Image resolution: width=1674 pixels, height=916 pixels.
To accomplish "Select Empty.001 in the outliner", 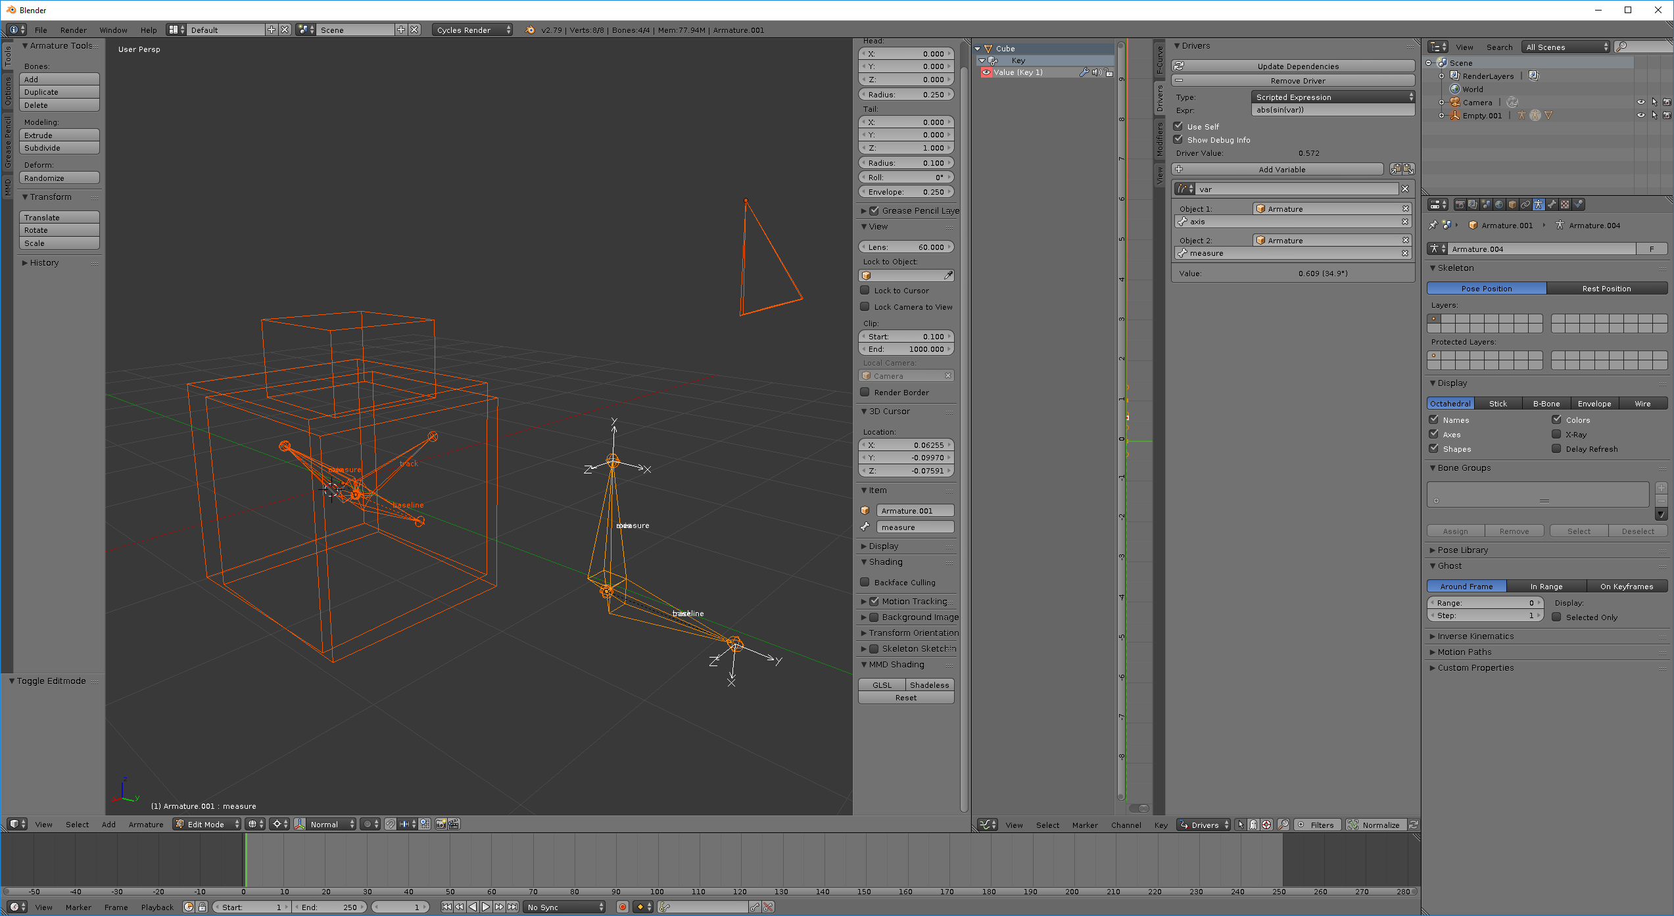I will 1481,115.
